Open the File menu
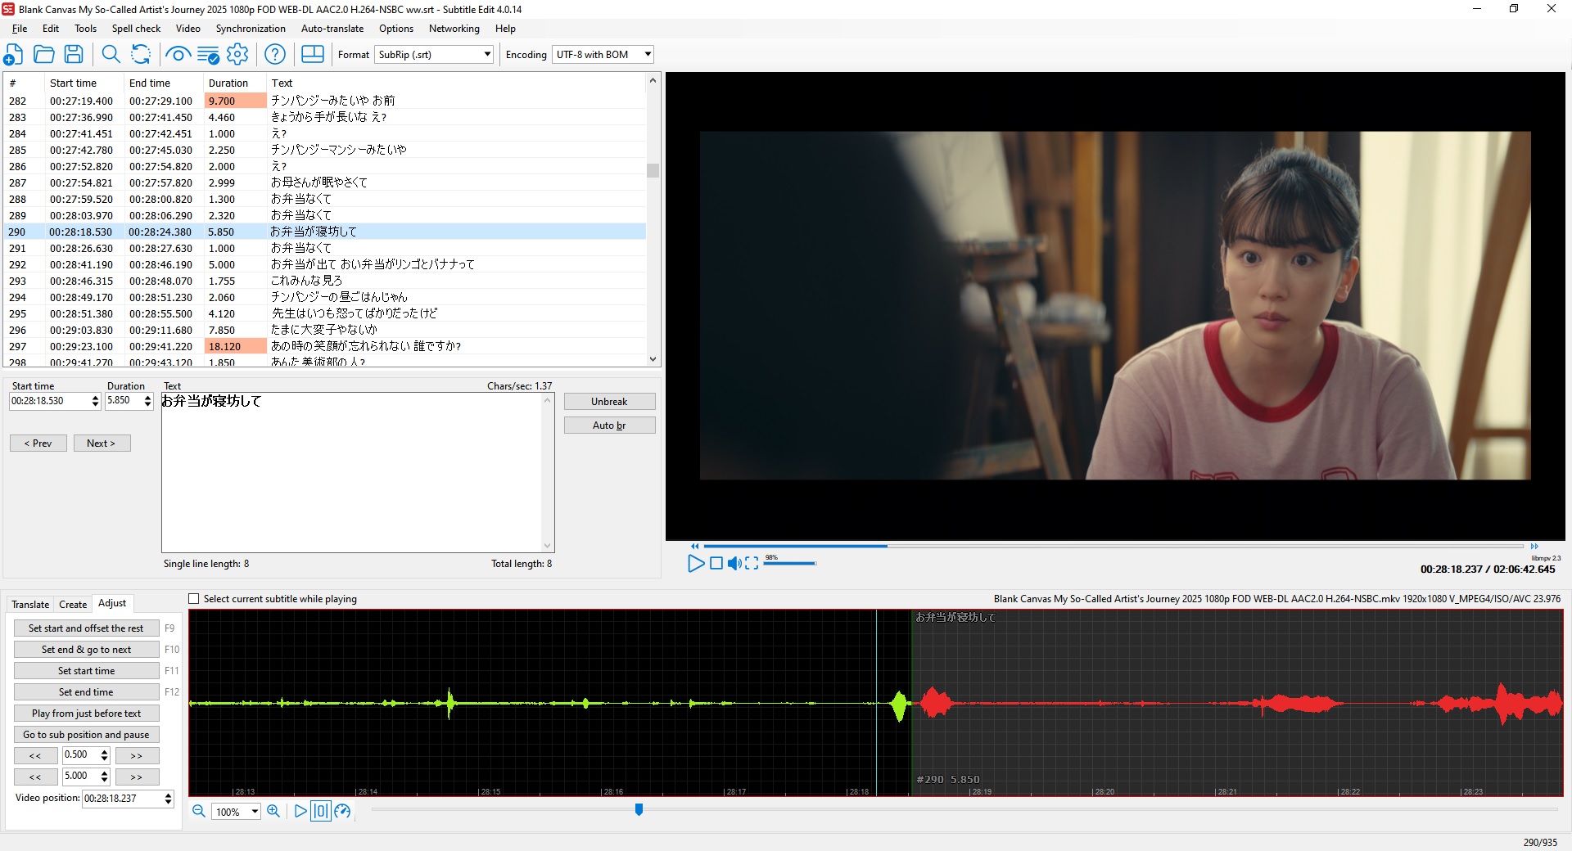1572x851 pixels. tap(20, 29)
